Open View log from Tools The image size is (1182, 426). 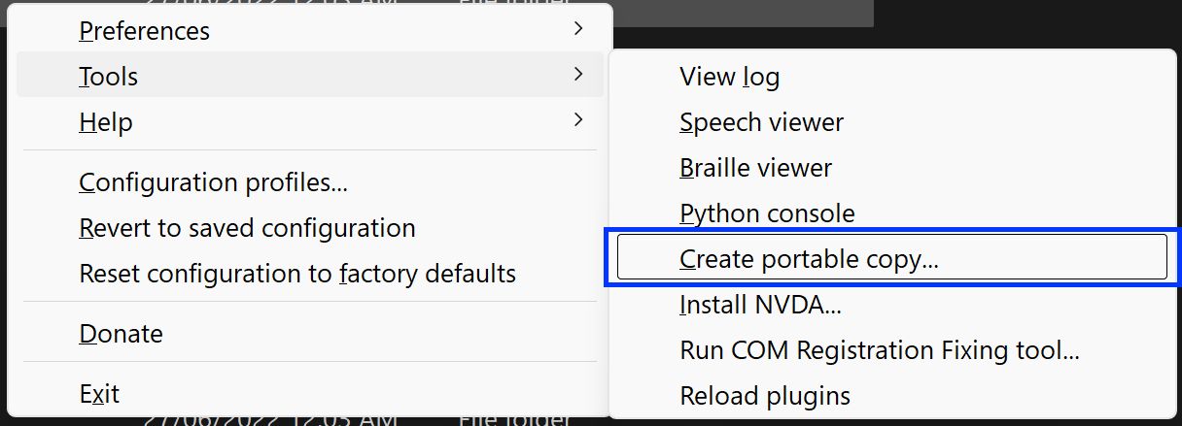[x=729, y=77]
